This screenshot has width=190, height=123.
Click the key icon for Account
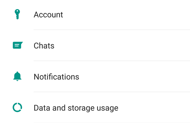17,14
